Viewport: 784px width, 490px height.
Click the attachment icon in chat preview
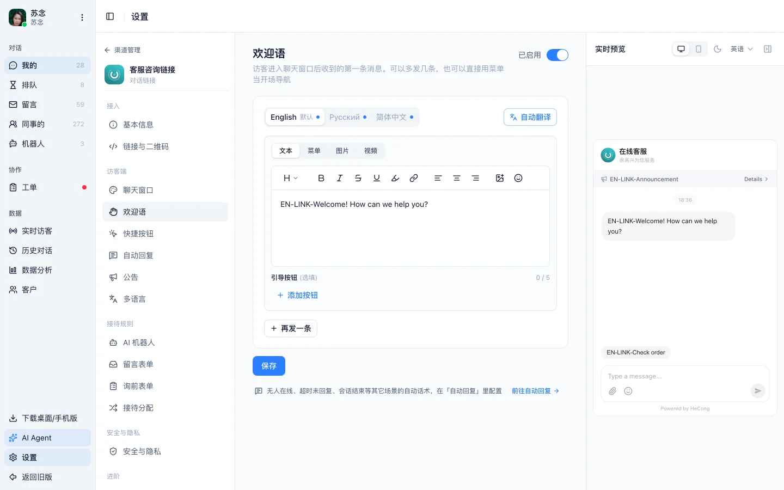coord(612,391)
